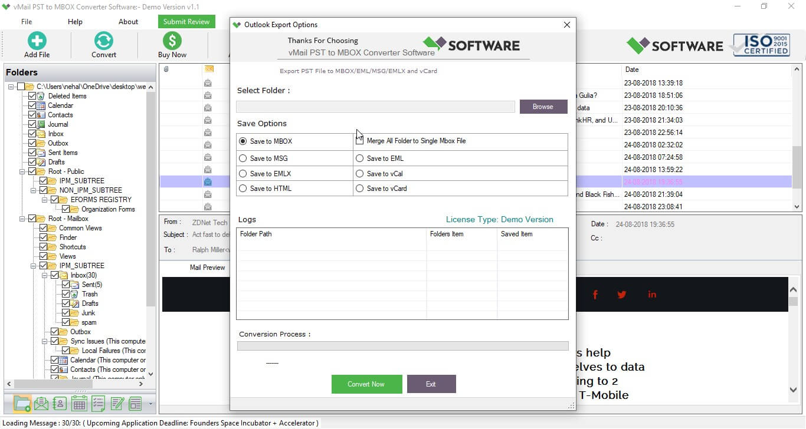Select the Contacts address book icon at bottom

59,404
